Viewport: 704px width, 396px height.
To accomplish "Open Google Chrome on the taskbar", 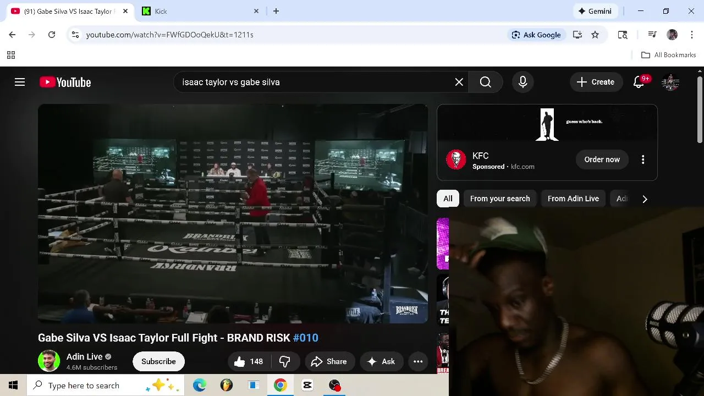I will pyautogui.click(x=280, y=386).
